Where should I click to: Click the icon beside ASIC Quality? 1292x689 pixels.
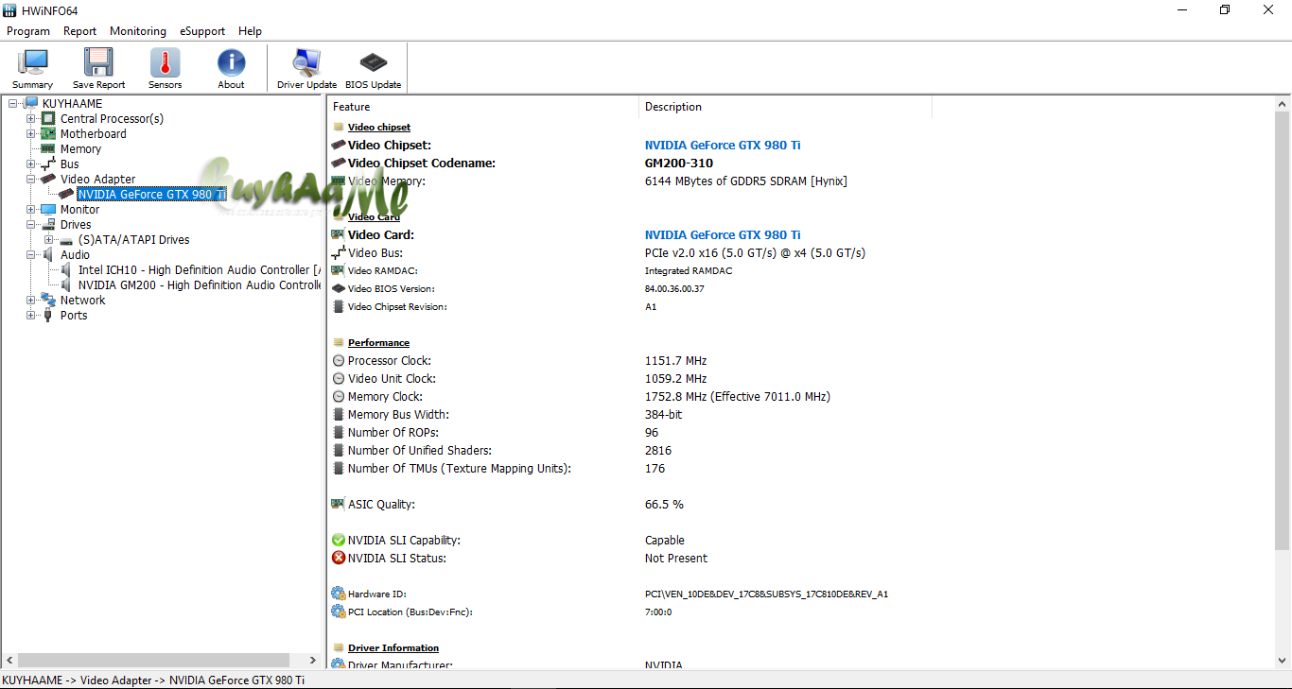[339, 504]
